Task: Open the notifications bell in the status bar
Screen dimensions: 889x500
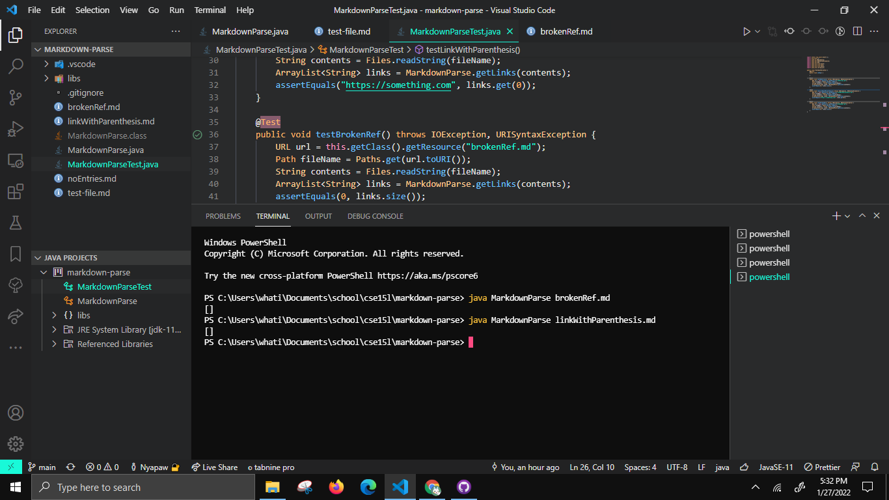Action: [x=875, y=467]
